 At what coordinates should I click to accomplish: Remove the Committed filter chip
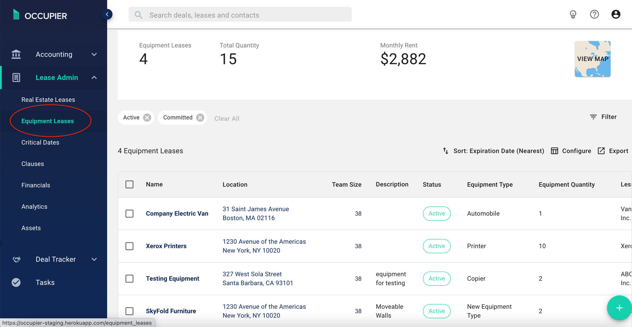coord(200,117)
